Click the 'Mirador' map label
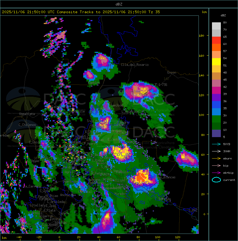Screen dimensions: 238x241 pos(120,194)
